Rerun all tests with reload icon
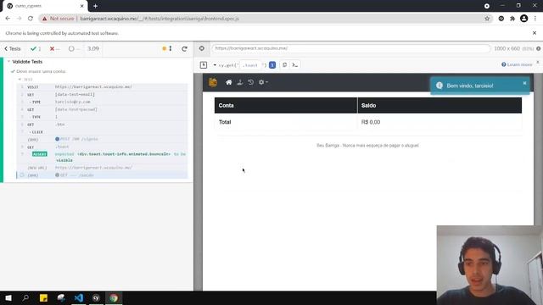The image size is (543, 305). pyautogui.click(x=185, y=49)
